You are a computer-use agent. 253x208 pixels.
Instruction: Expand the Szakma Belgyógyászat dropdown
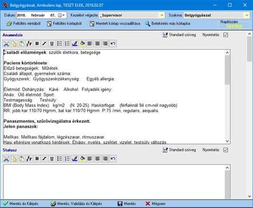pyautogui.click(x=247, y=15)
